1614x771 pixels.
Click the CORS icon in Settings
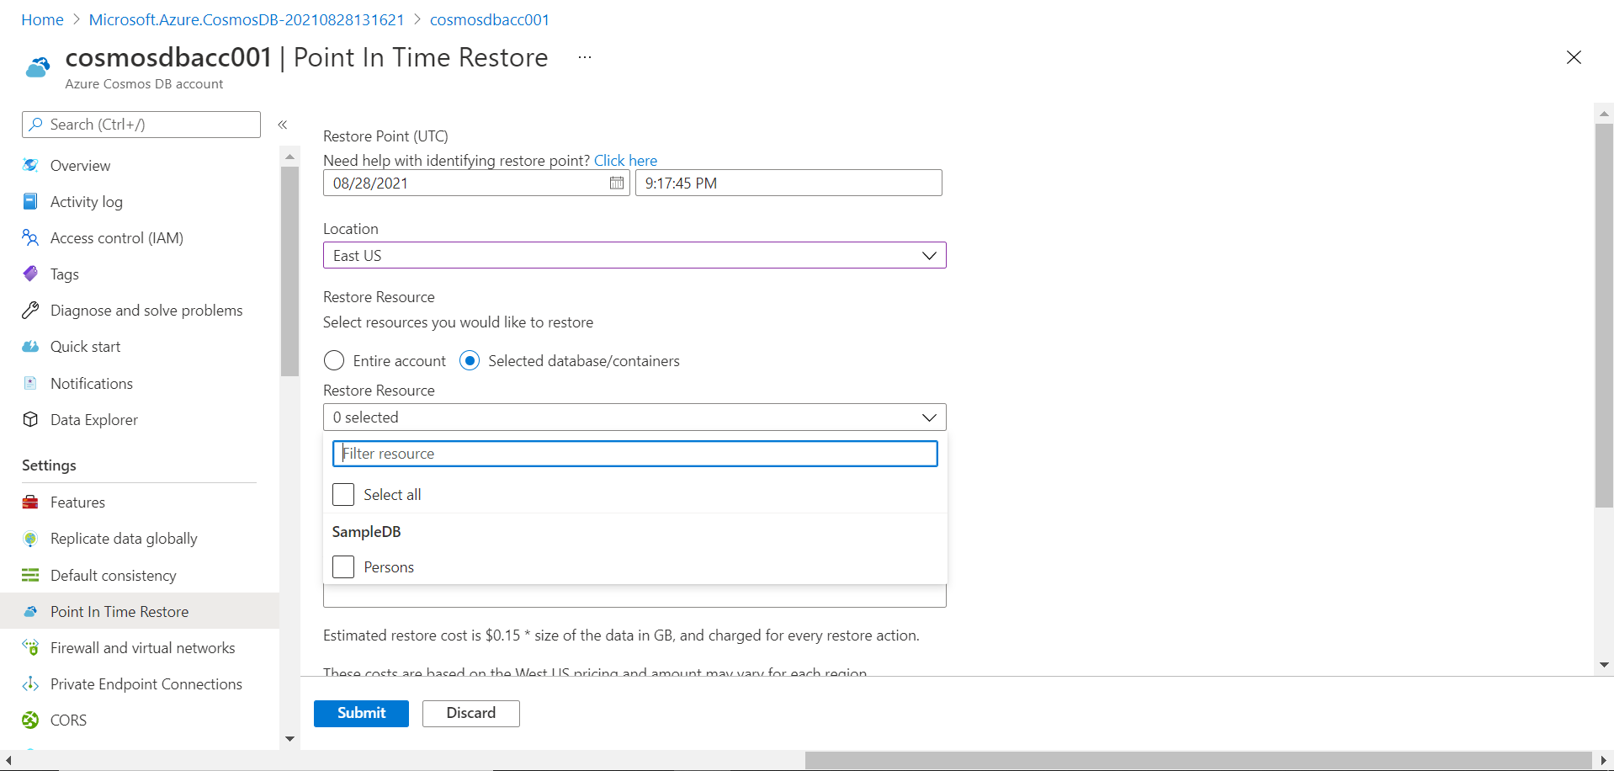(x=30, y=720)
